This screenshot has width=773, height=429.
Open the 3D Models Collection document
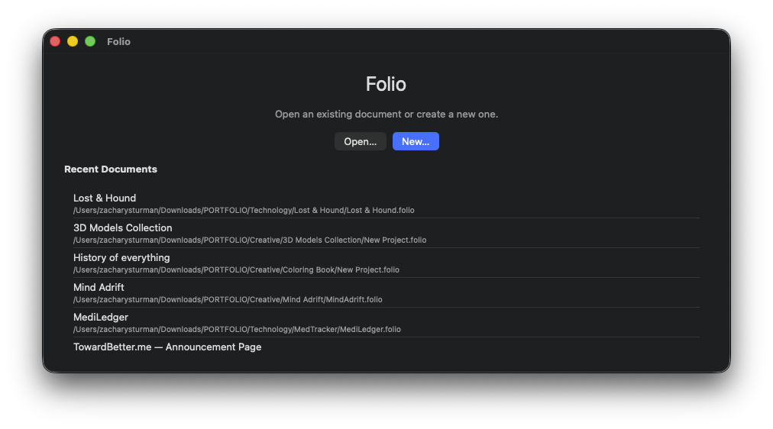123,227
